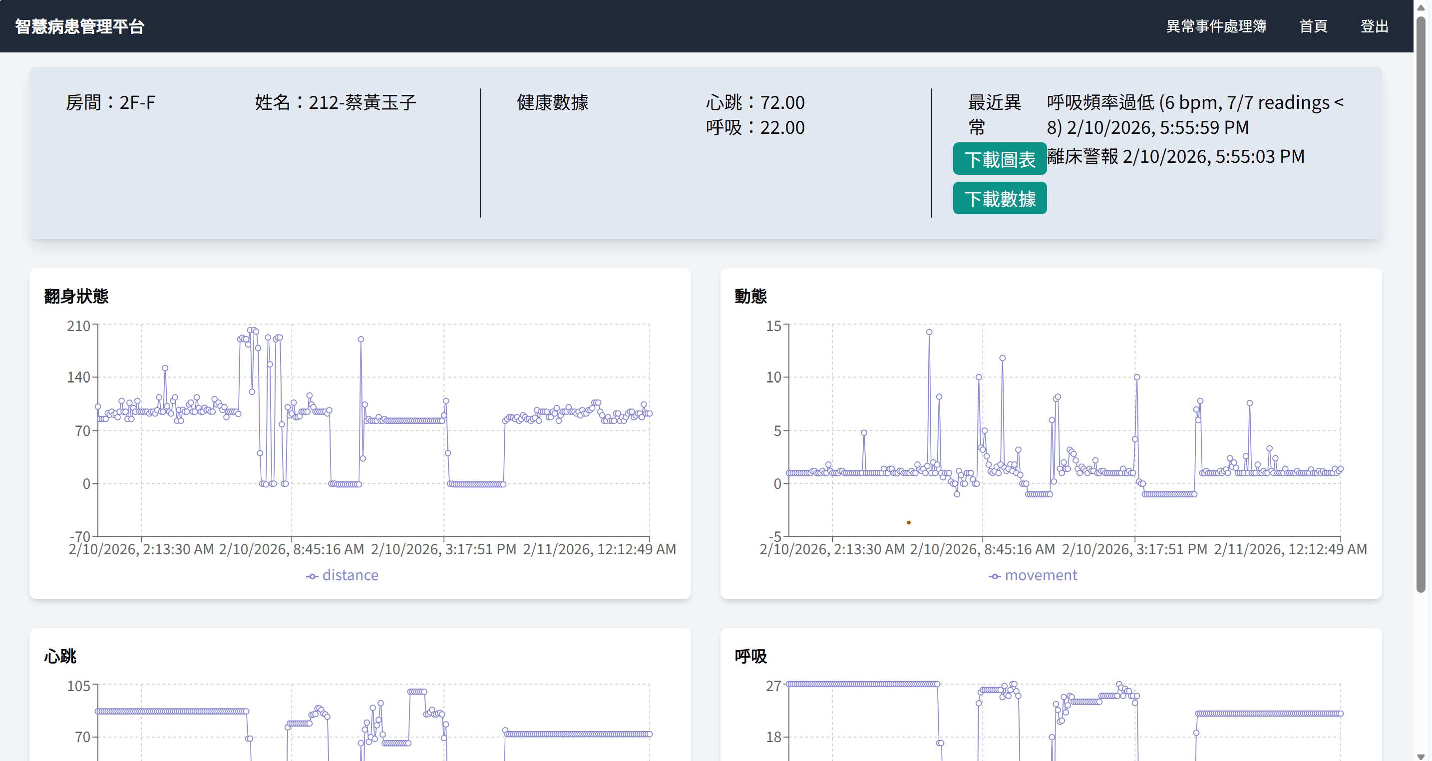Open 異常事件處理簿 in the navigation bar

[1216, 26]
